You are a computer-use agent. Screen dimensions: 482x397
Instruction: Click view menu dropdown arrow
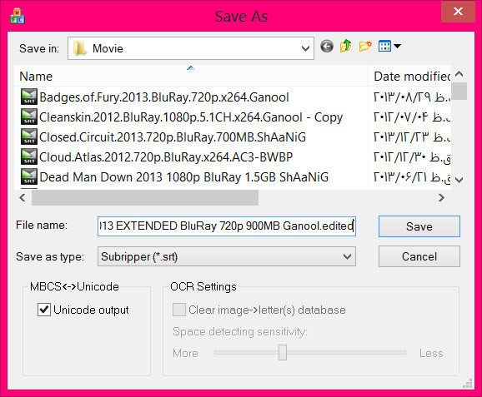pos(397,47)
